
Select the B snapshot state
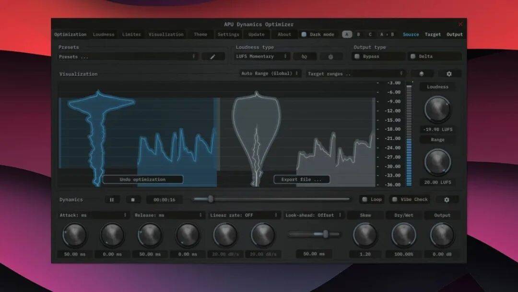coord(359,34)
